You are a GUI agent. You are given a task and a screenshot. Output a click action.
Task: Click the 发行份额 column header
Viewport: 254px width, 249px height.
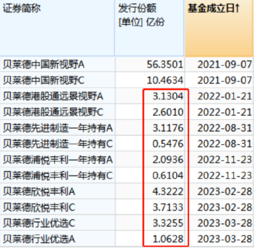coord(150,28)
